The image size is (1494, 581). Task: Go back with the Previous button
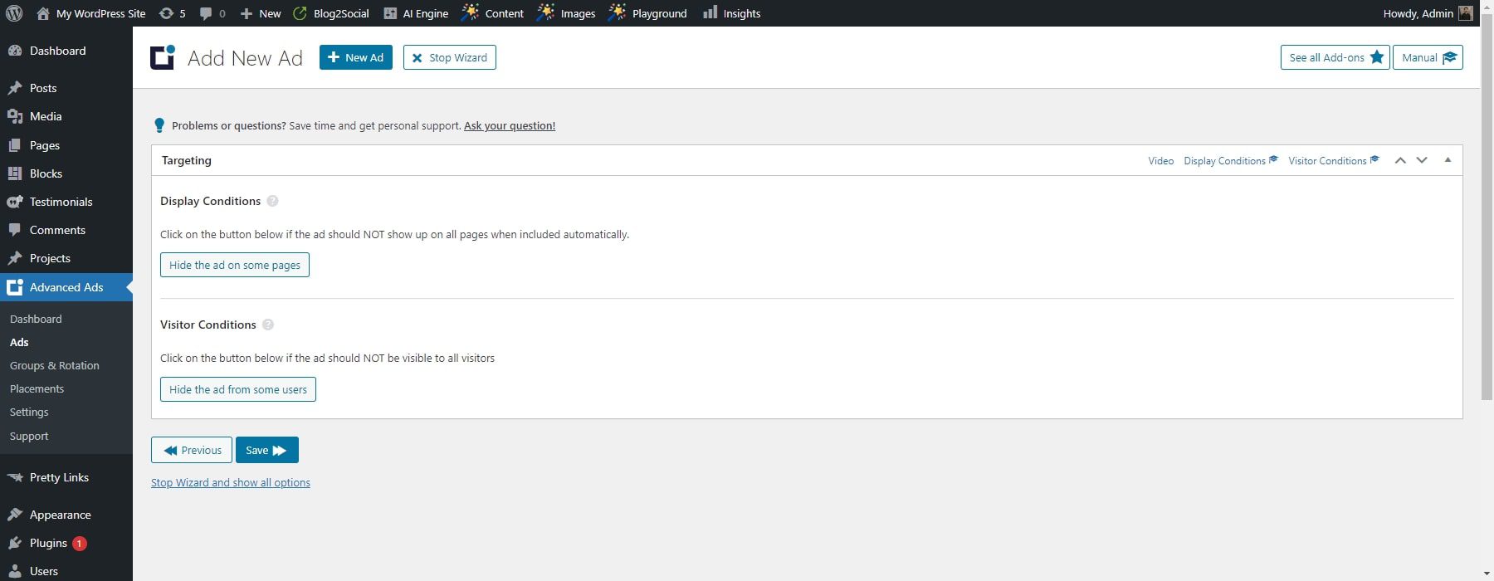[x=192, y=450]
